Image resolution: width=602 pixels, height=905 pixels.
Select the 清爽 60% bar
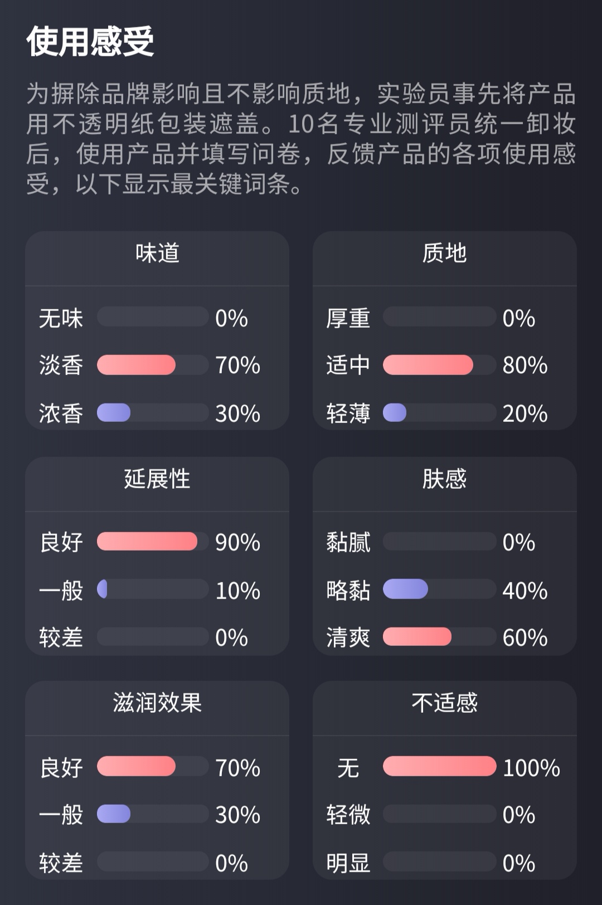[439, 637]
